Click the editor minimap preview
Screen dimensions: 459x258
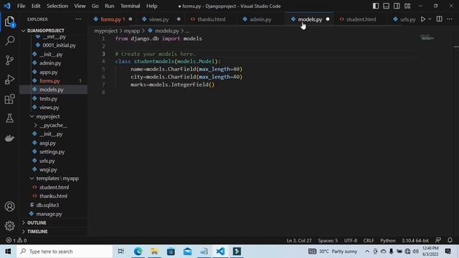[x=427, y=37]
